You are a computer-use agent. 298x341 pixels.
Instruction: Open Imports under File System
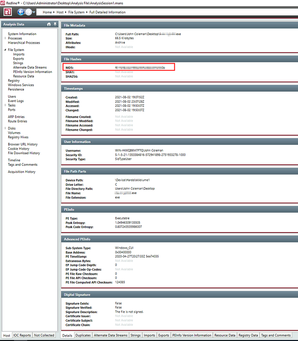19,54
